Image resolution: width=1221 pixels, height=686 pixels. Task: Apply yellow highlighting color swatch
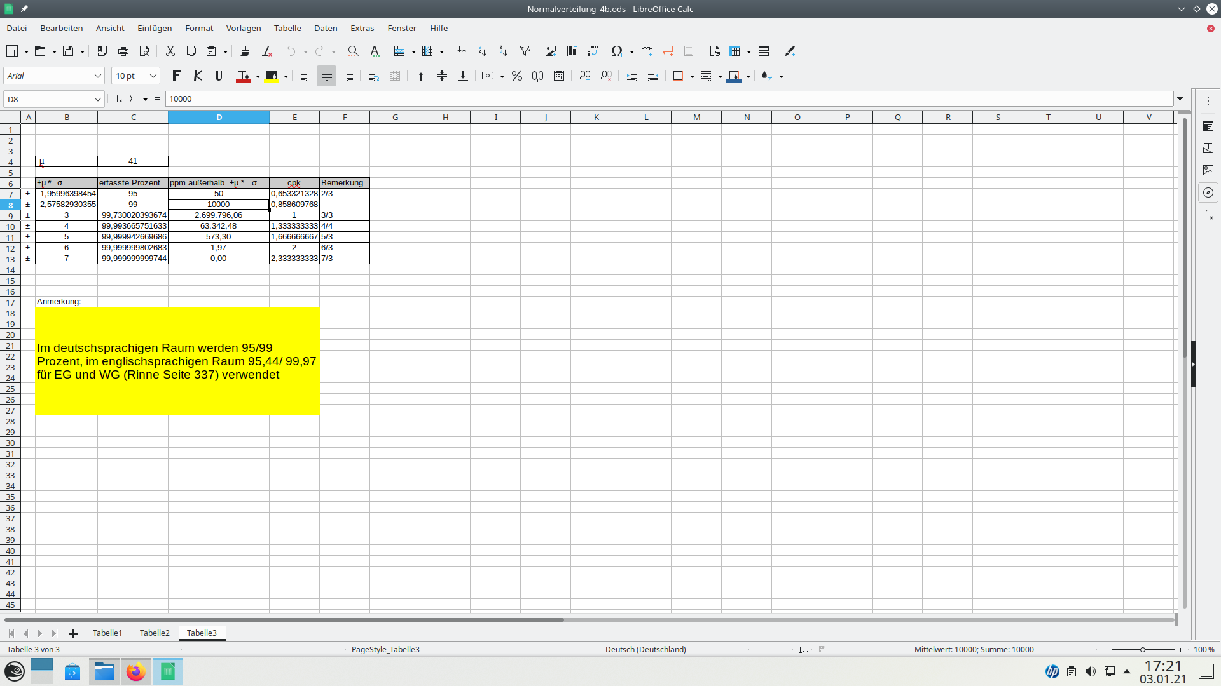pyautogui.click(x=272, y=76)
